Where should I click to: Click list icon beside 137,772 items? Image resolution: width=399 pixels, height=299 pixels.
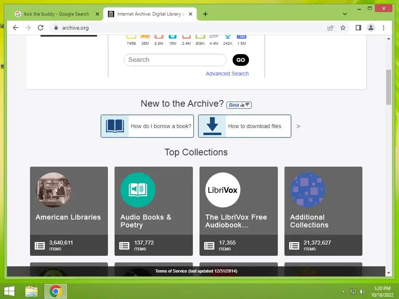tap(124, 246)
